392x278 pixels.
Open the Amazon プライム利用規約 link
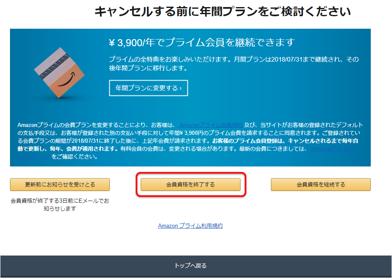tap(190, 226)
